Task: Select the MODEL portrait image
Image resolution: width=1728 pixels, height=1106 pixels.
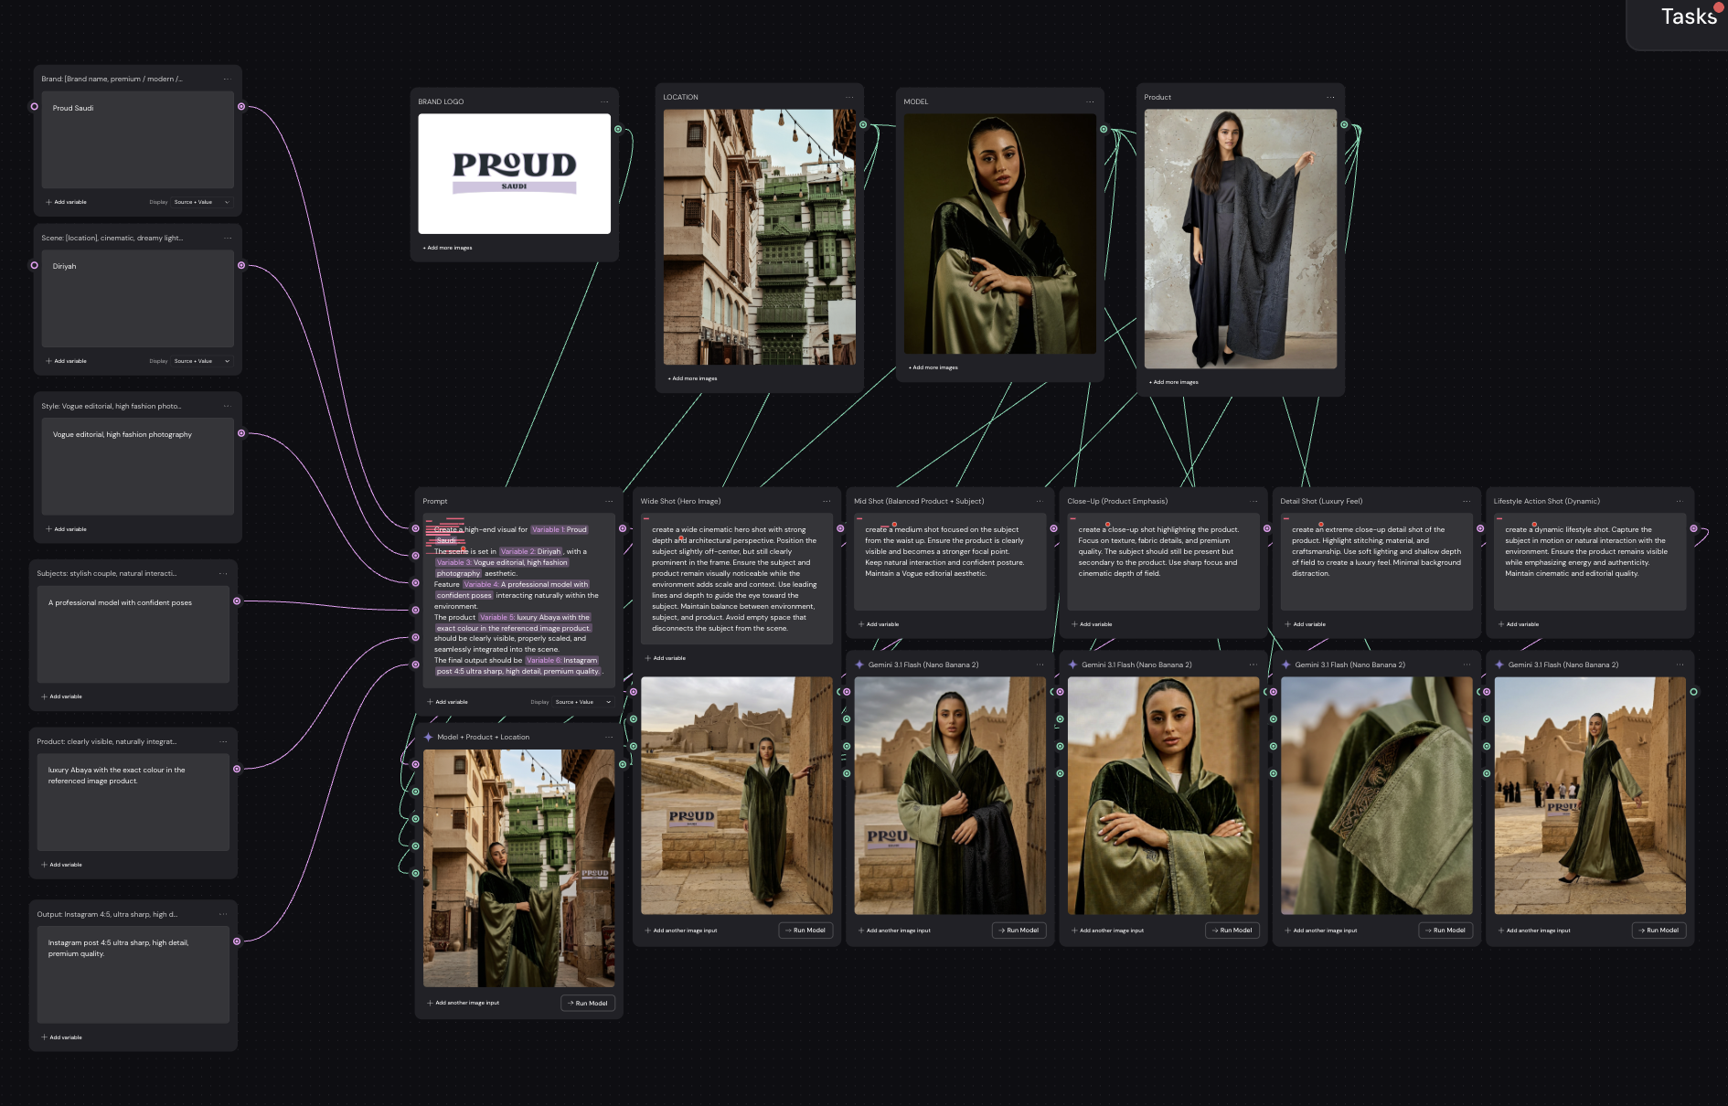Action: (1000, 234)
